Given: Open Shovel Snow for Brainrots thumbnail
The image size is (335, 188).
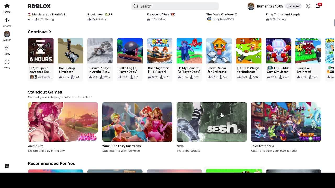Looking at the screenshot, I should (x=219, y=51).
